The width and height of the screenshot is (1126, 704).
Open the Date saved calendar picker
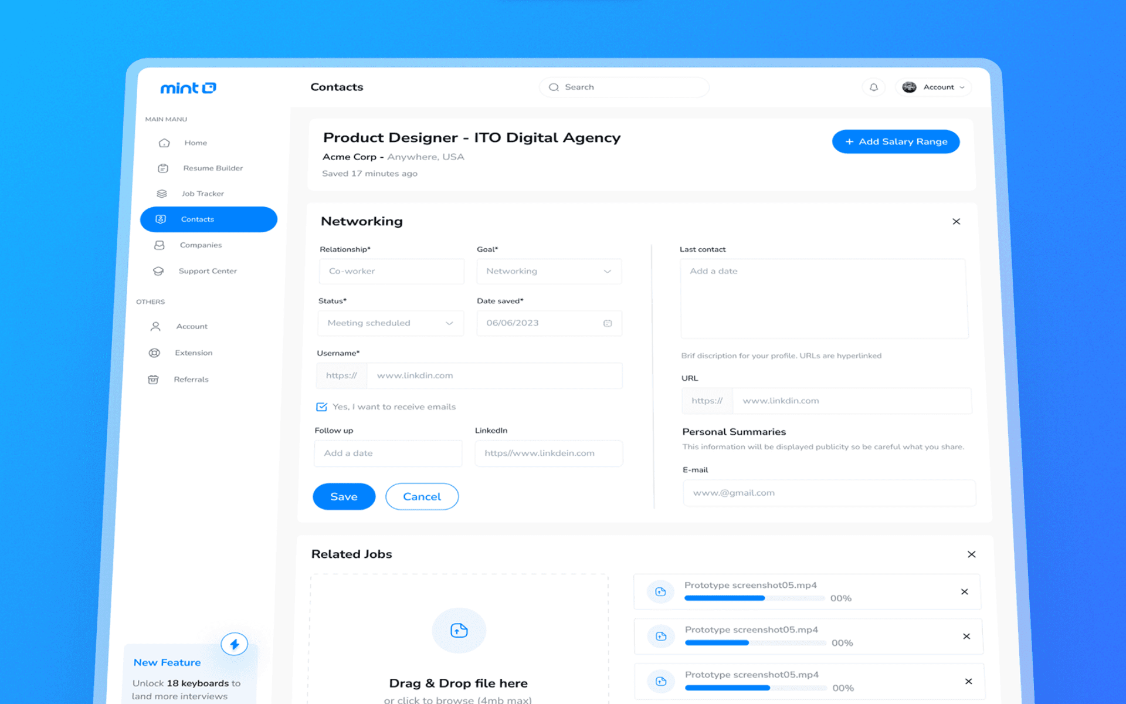[x=607, y=323]
